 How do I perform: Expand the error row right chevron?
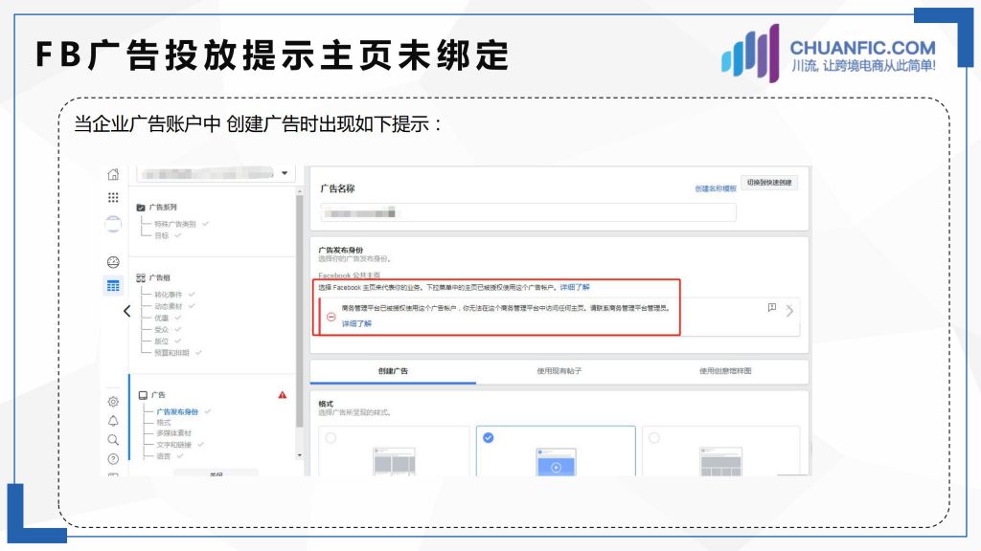click(x=789, y=311)
